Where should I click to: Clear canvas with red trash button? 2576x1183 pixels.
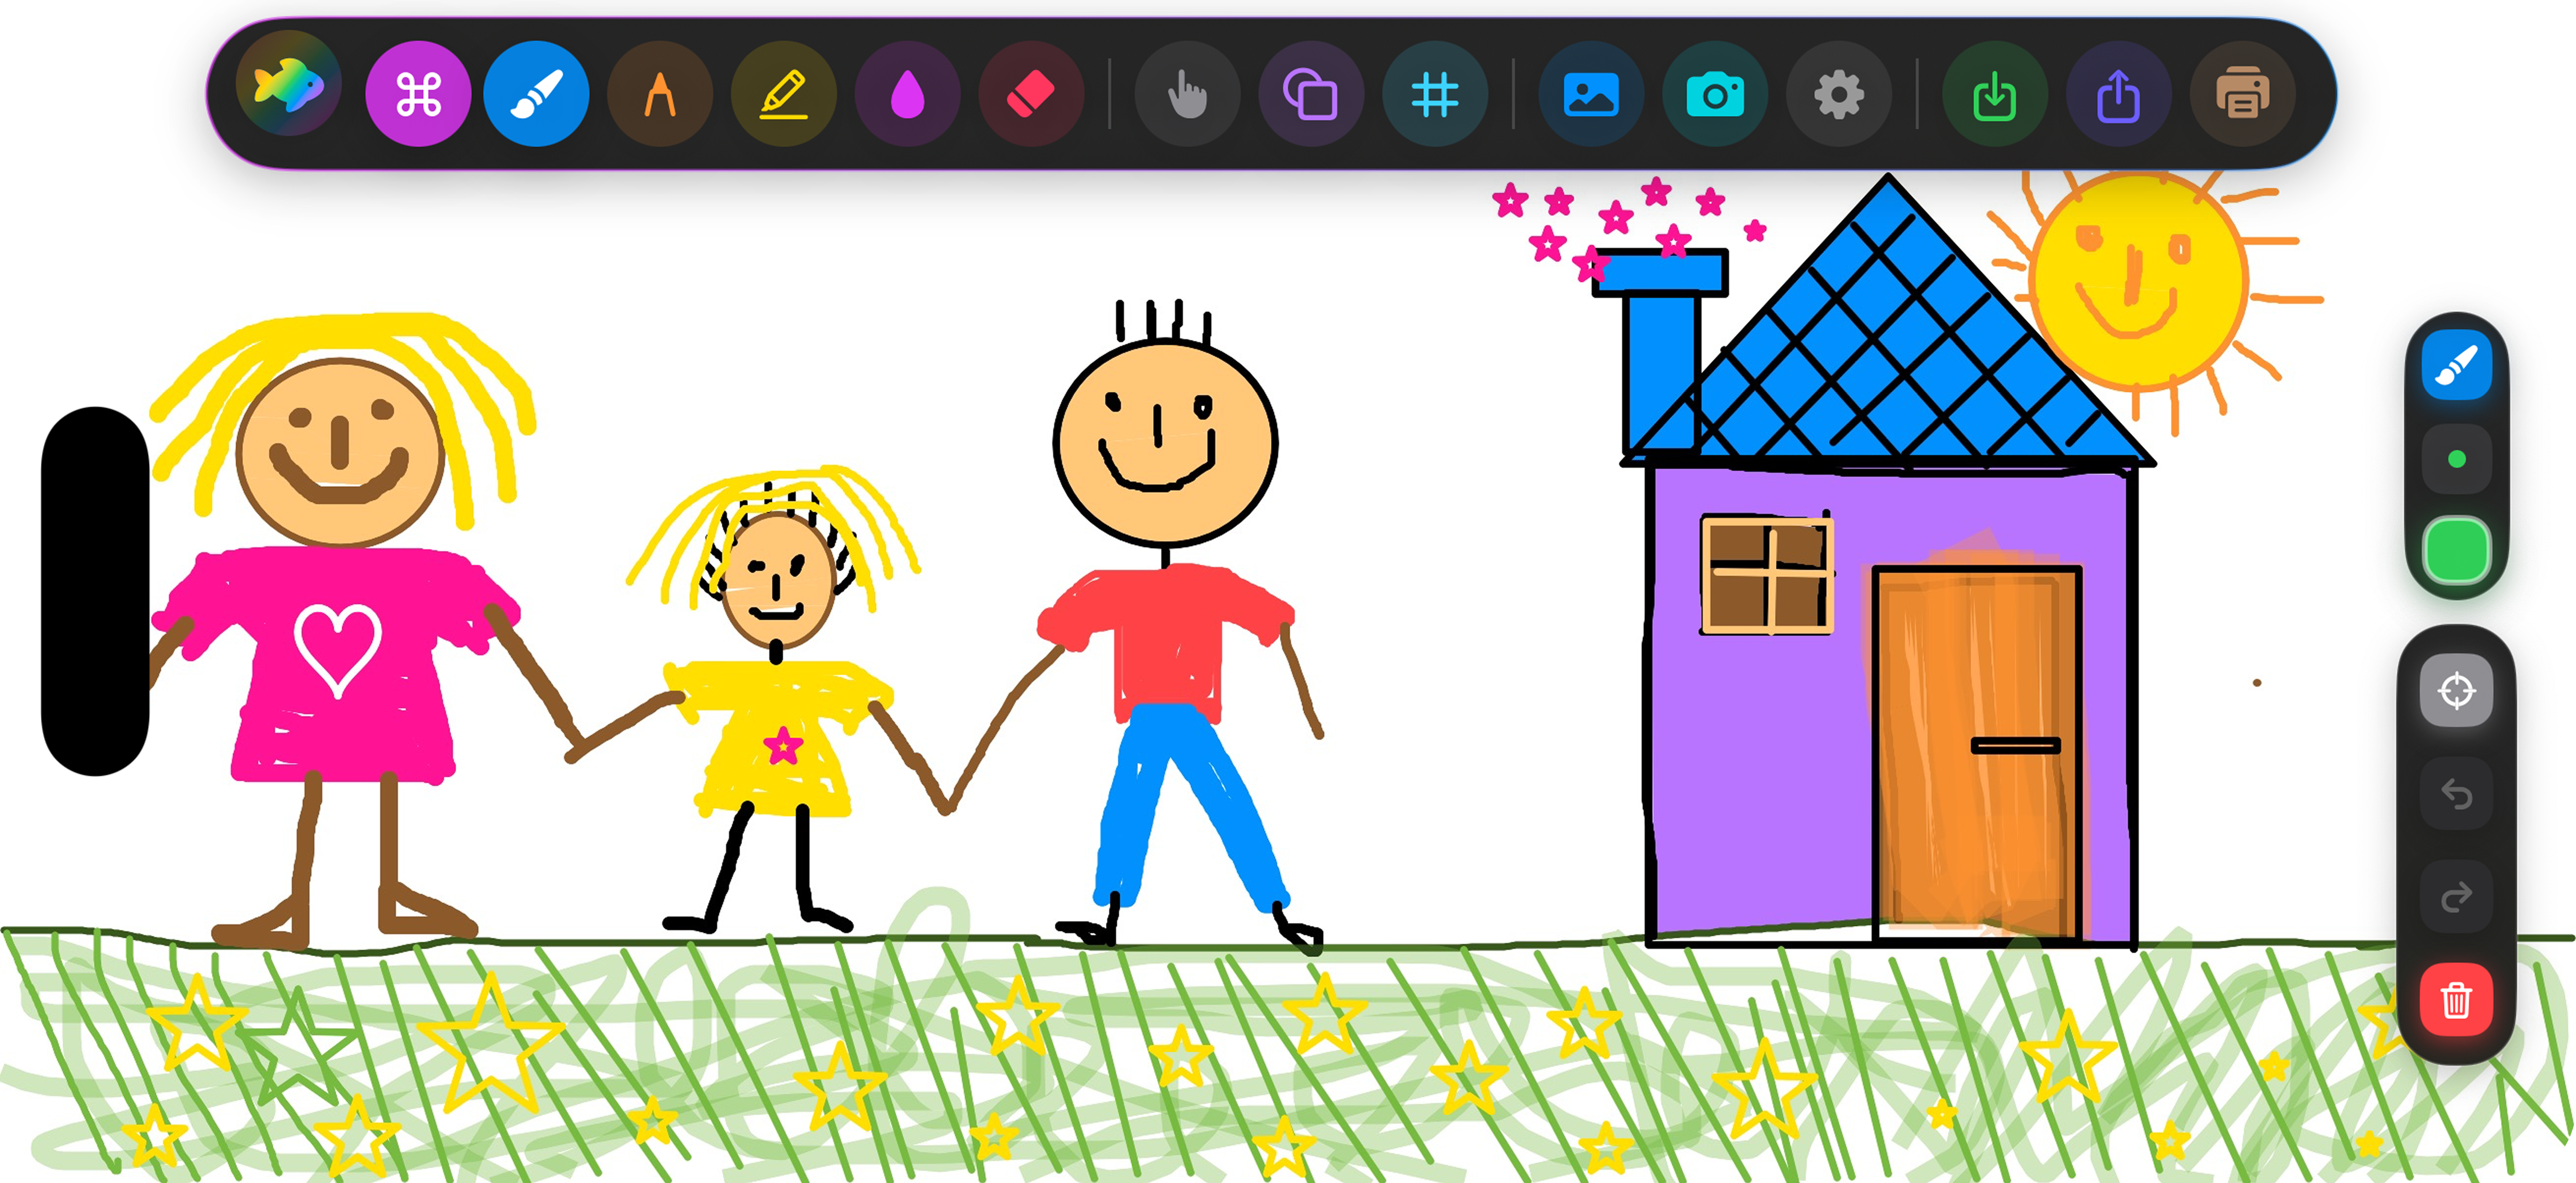coord(2457,1000)
